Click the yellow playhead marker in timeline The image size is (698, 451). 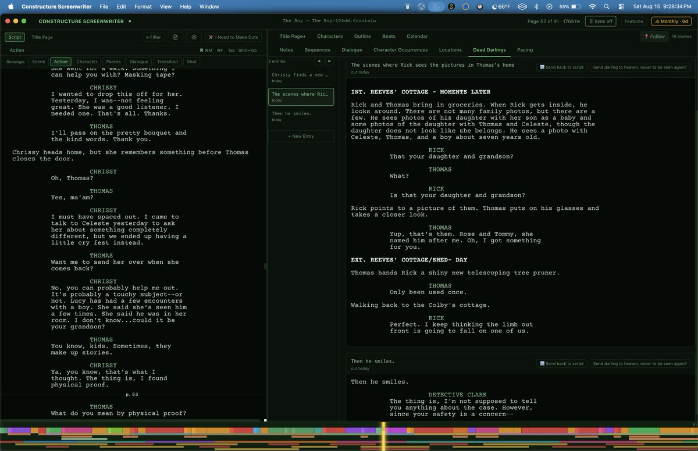383,436
